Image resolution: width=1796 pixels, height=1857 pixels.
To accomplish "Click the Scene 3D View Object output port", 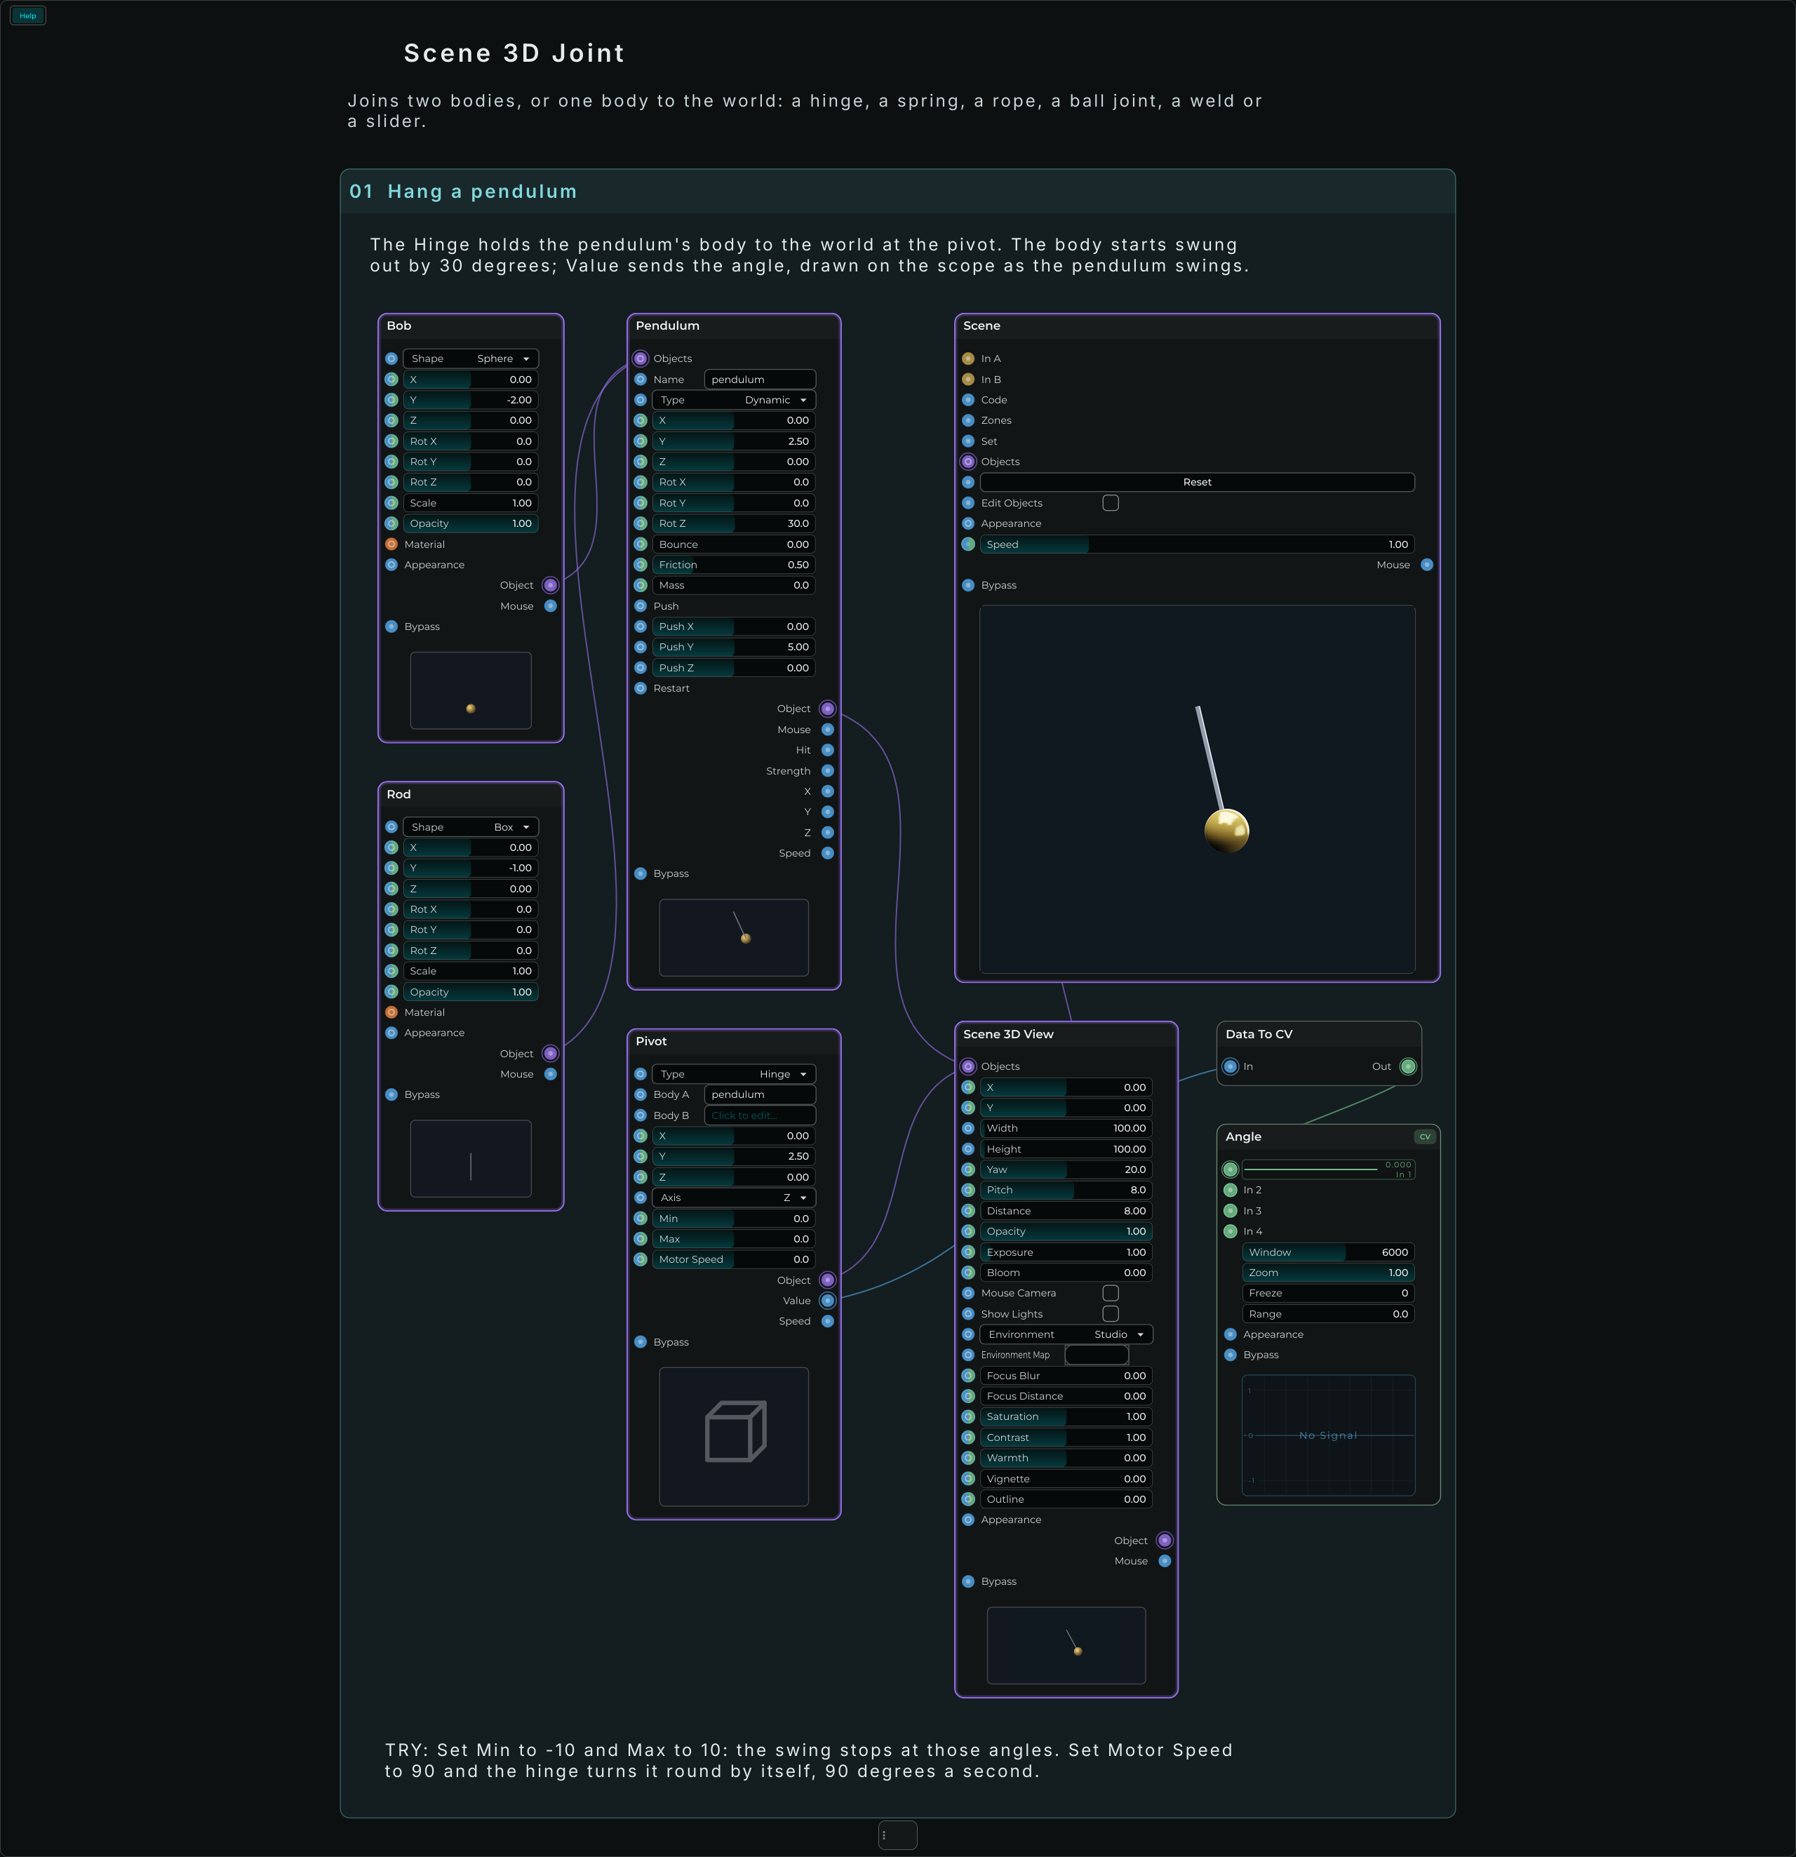I will 1165,1541.
